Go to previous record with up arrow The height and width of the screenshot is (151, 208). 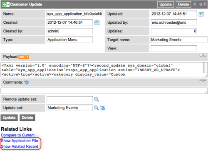click(201, 5)
